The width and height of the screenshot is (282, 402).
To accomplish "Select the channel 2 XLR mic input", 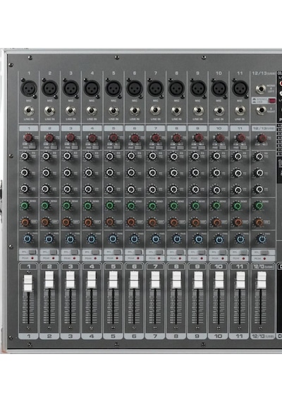I will [x=50, y=88].
